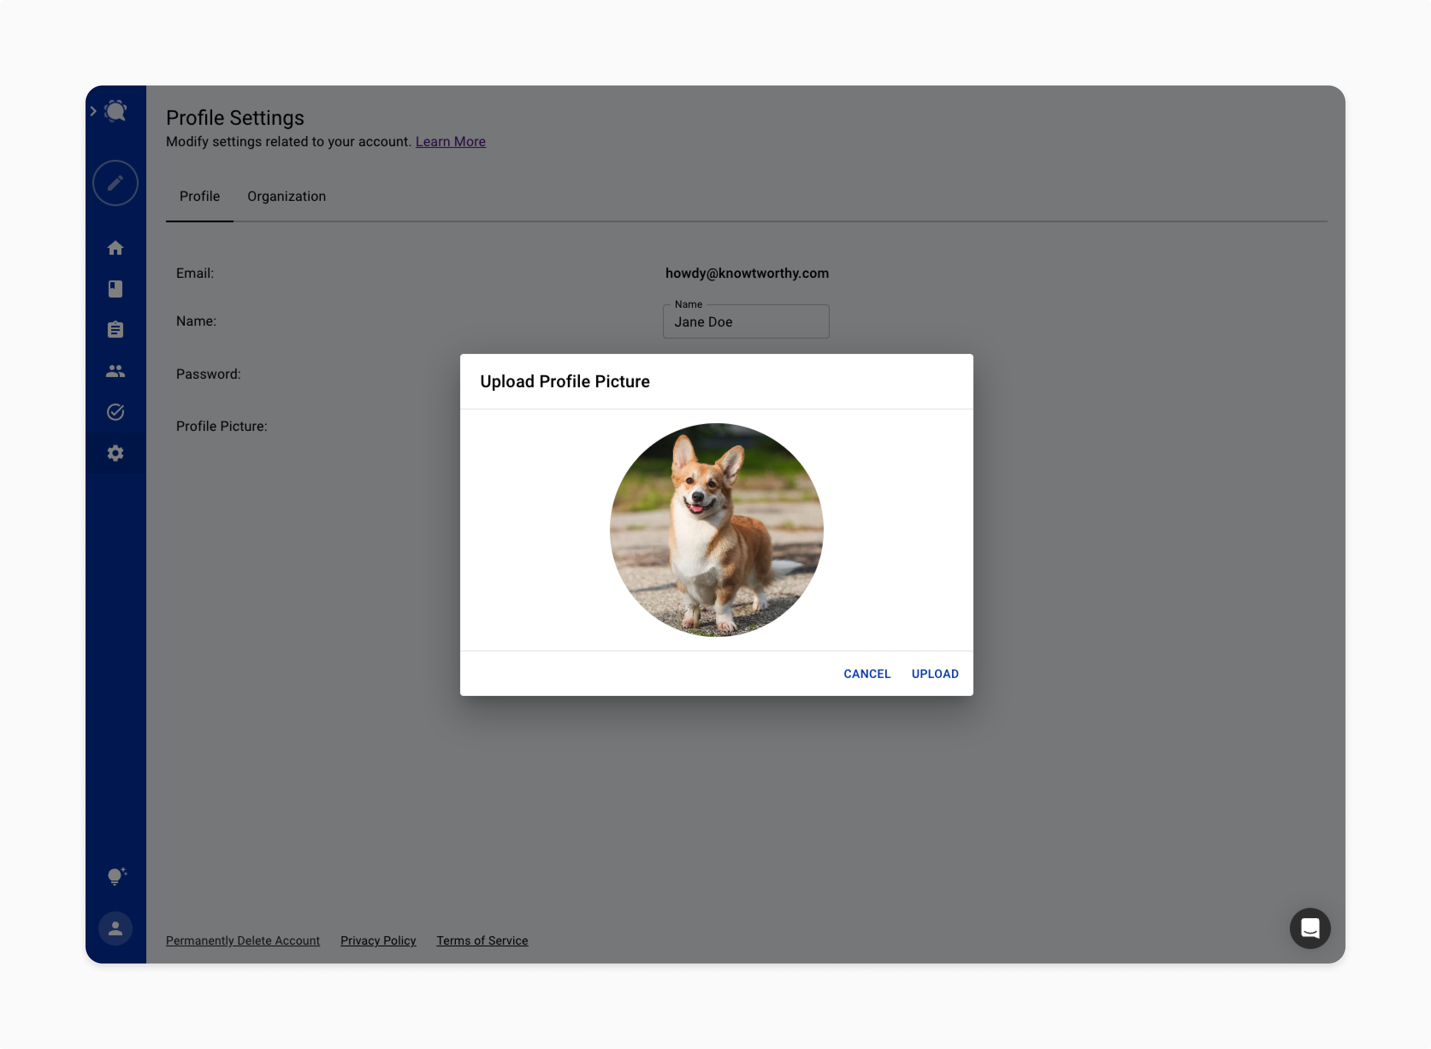Viewport: 1431px width, 1049px height.
Task: Open the team members icon in sidebar
Action: click(x=115, y=371)
